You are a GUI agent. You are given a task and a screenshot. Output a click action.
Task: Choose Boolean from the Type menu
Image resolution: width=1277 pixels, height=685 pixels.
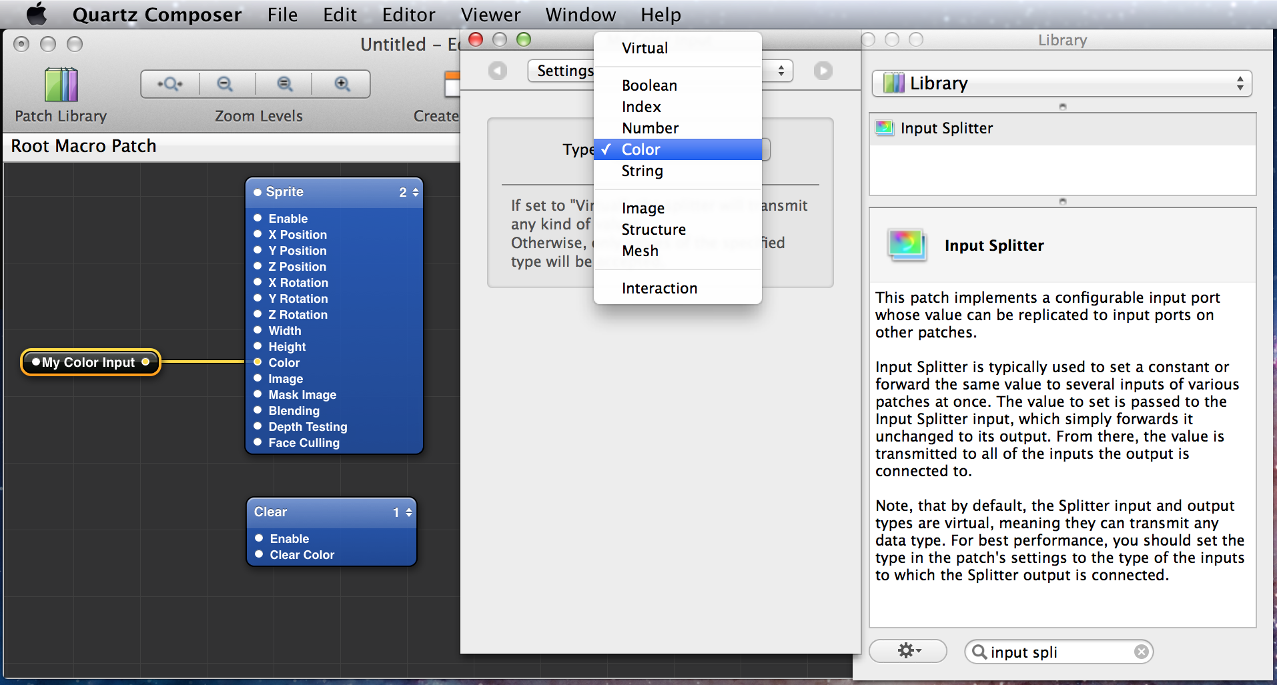(678, 85)
